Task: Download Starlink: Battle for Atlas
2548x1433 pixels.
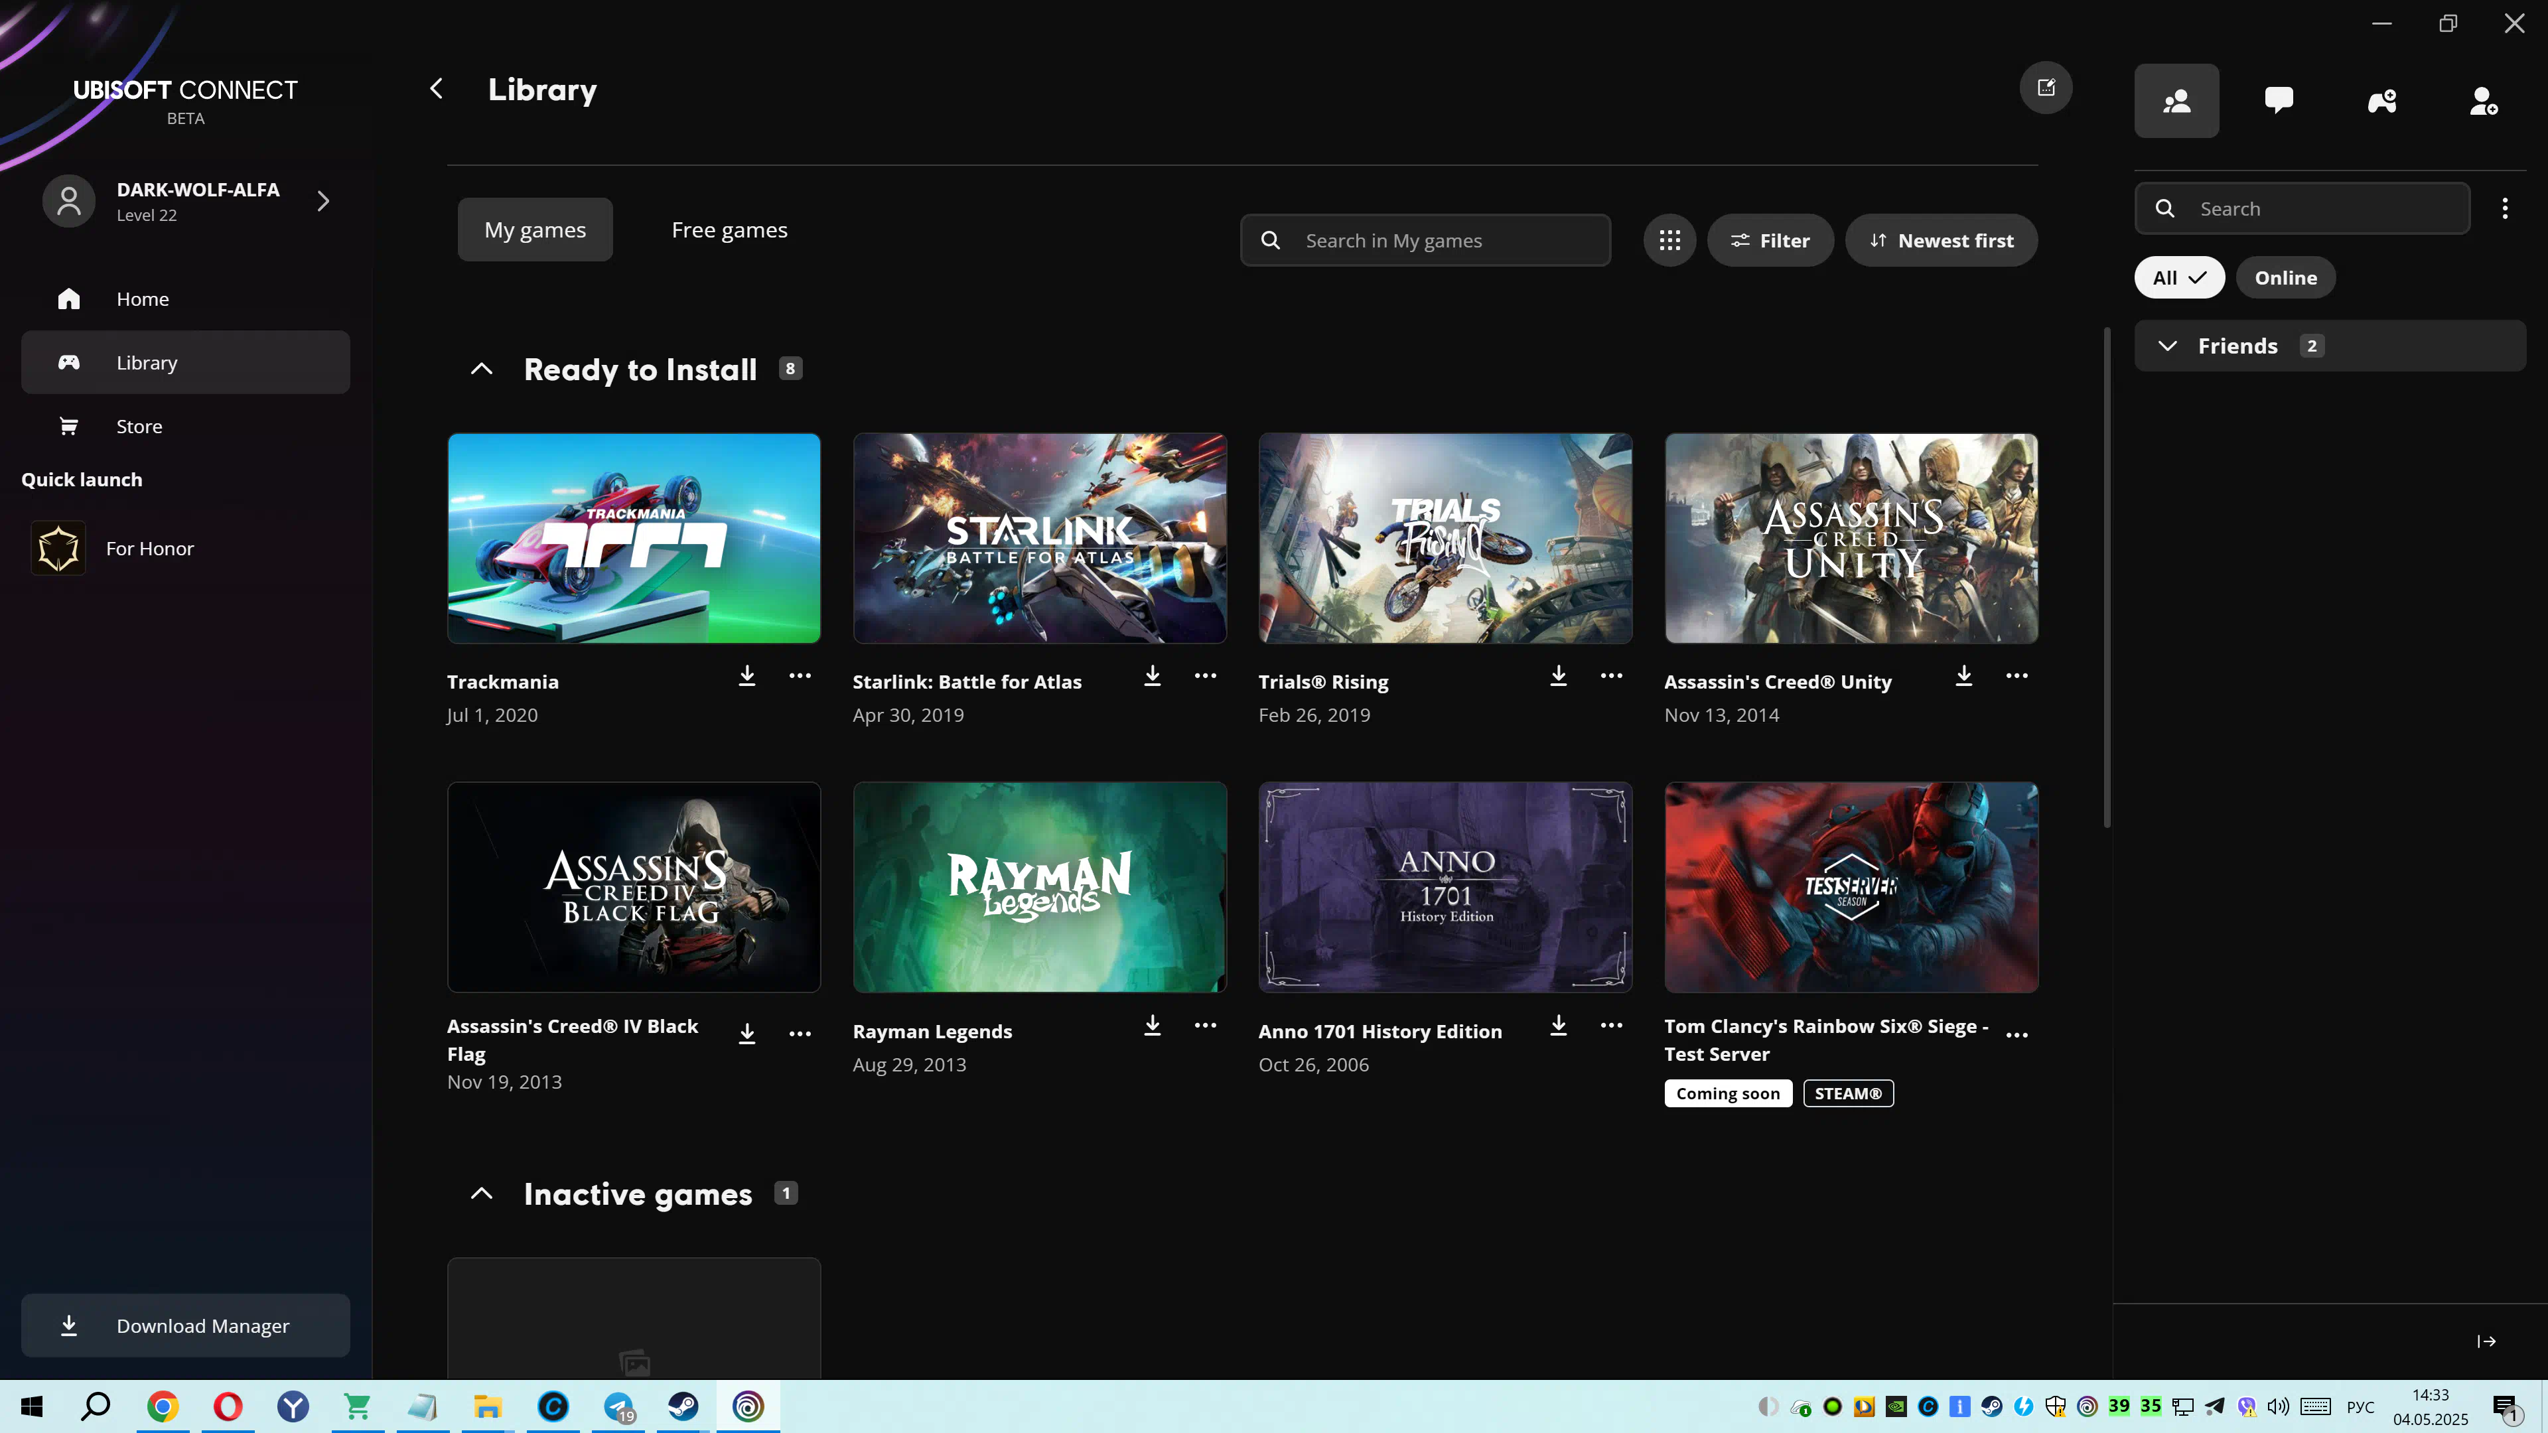Action: (1153, 677)
